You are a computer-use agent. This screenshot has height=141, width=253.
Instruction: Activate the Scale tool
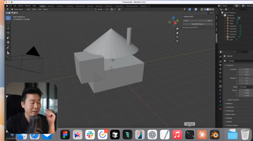click(8, 37)
